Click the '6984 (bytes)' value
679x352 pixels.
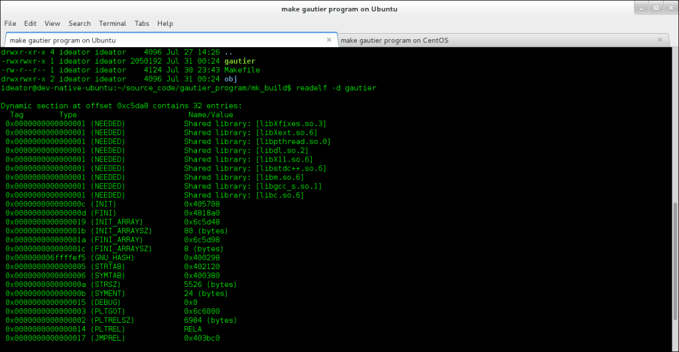click(x=210, y=320)
